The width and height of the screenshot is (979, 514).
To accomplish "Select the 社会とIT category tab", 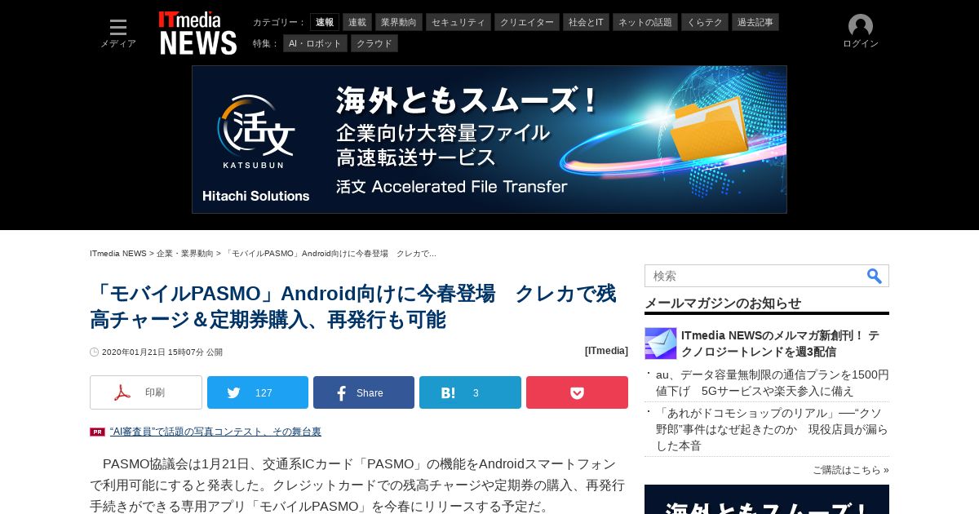I will 586,22.
